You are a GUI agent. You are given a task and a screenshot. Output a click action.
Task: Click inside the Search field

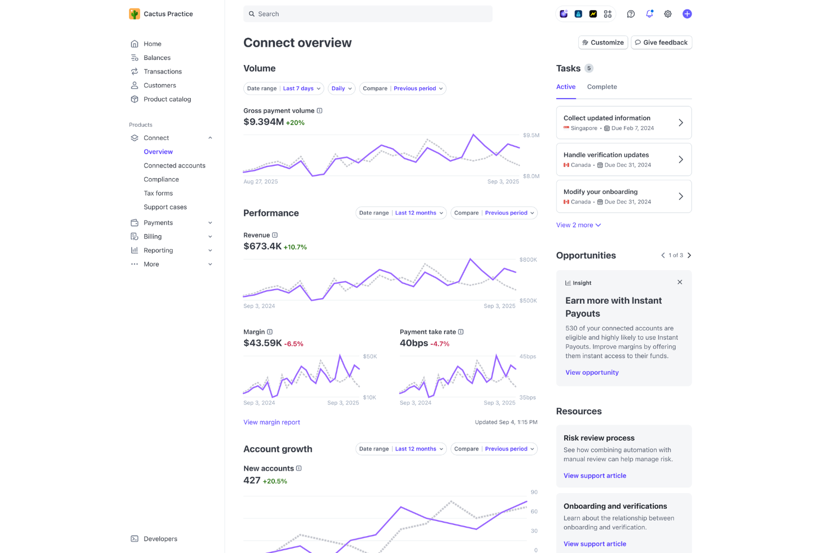tap(367, 13)
